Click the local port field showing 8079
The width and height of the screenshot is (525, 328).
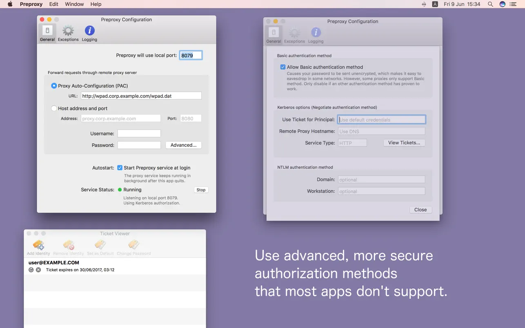190,55
